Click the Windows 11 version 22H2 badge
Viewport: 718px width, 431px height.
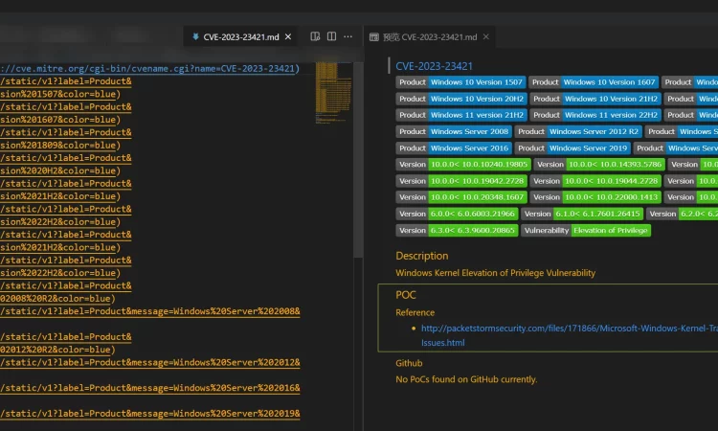[595, 115]
